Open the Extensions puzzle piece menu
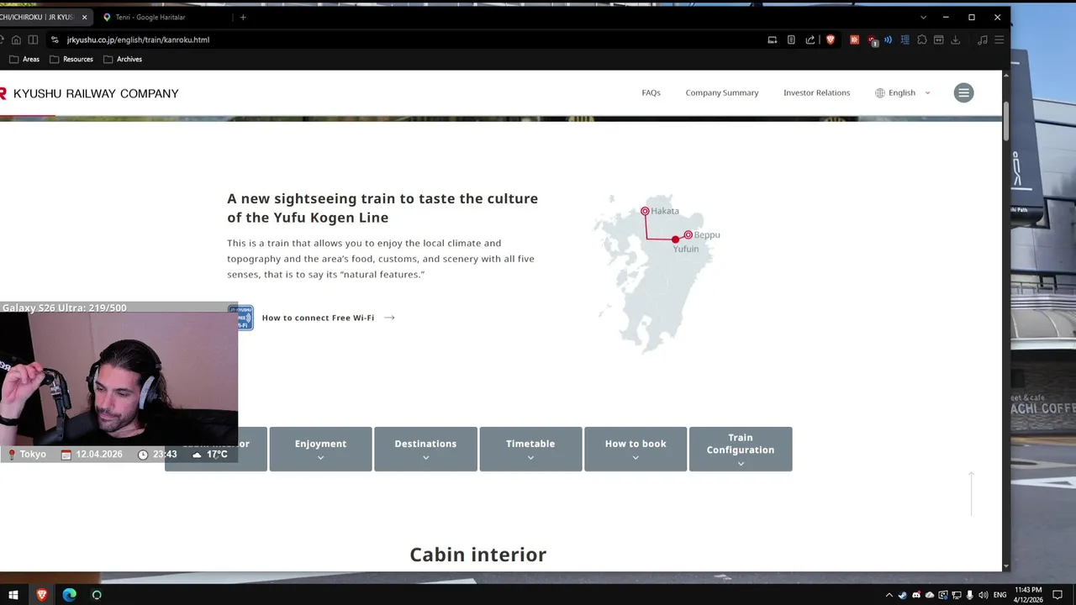 pyautogui.click(x=922, y=39)
